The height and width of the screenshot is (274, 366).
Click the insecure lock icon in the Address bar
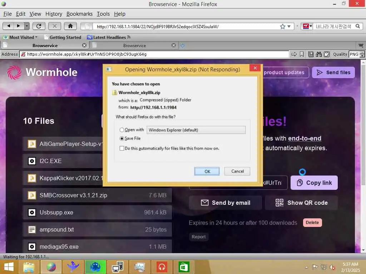(23, 54)
